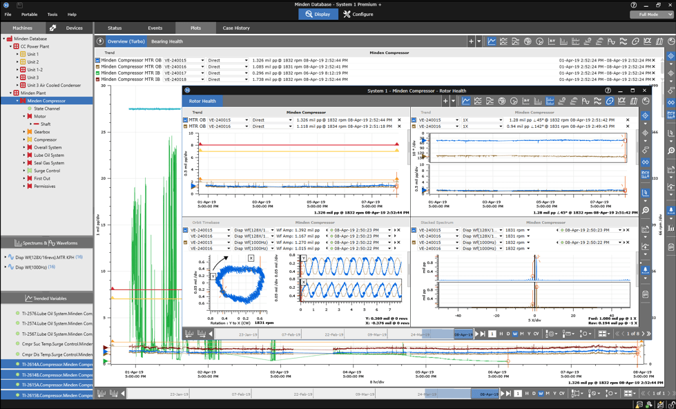
Task: Select W range in Rotor Health timeline
Action: coord(515,334)
